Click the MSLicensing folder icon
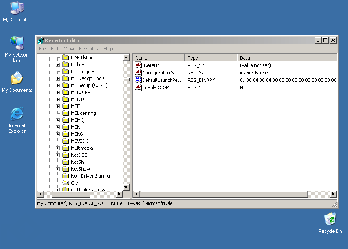The image size is (348, 249). coord(66,113)
